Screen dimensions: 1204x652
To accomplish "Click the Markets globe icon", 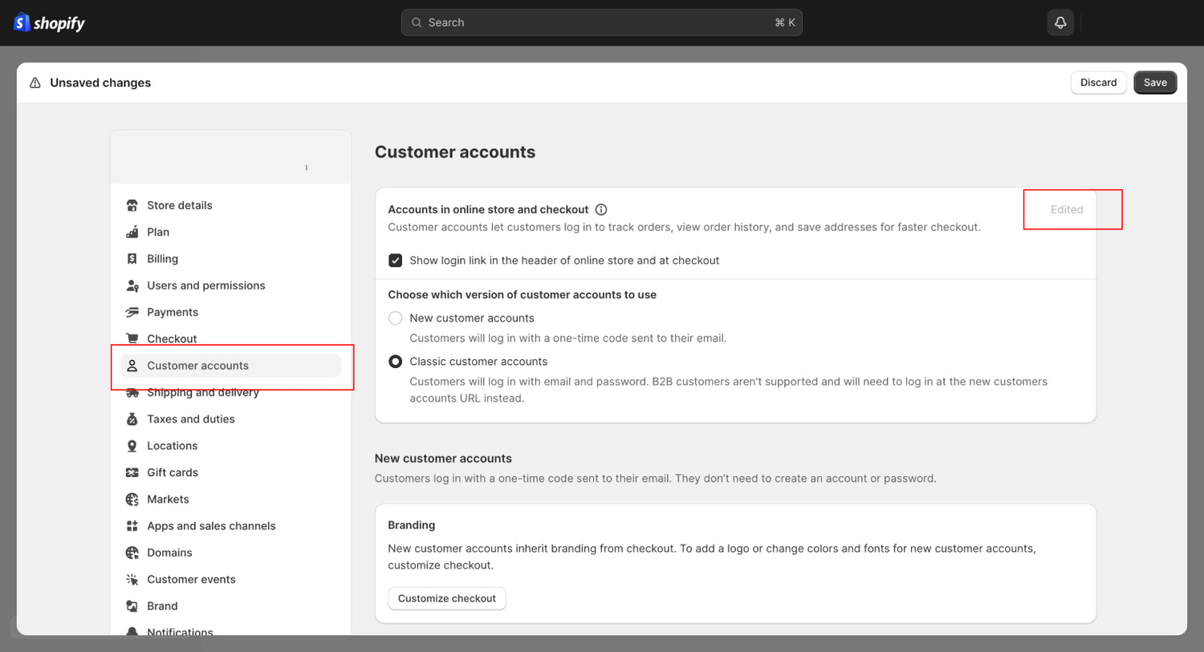I will [x=132, y=500].
